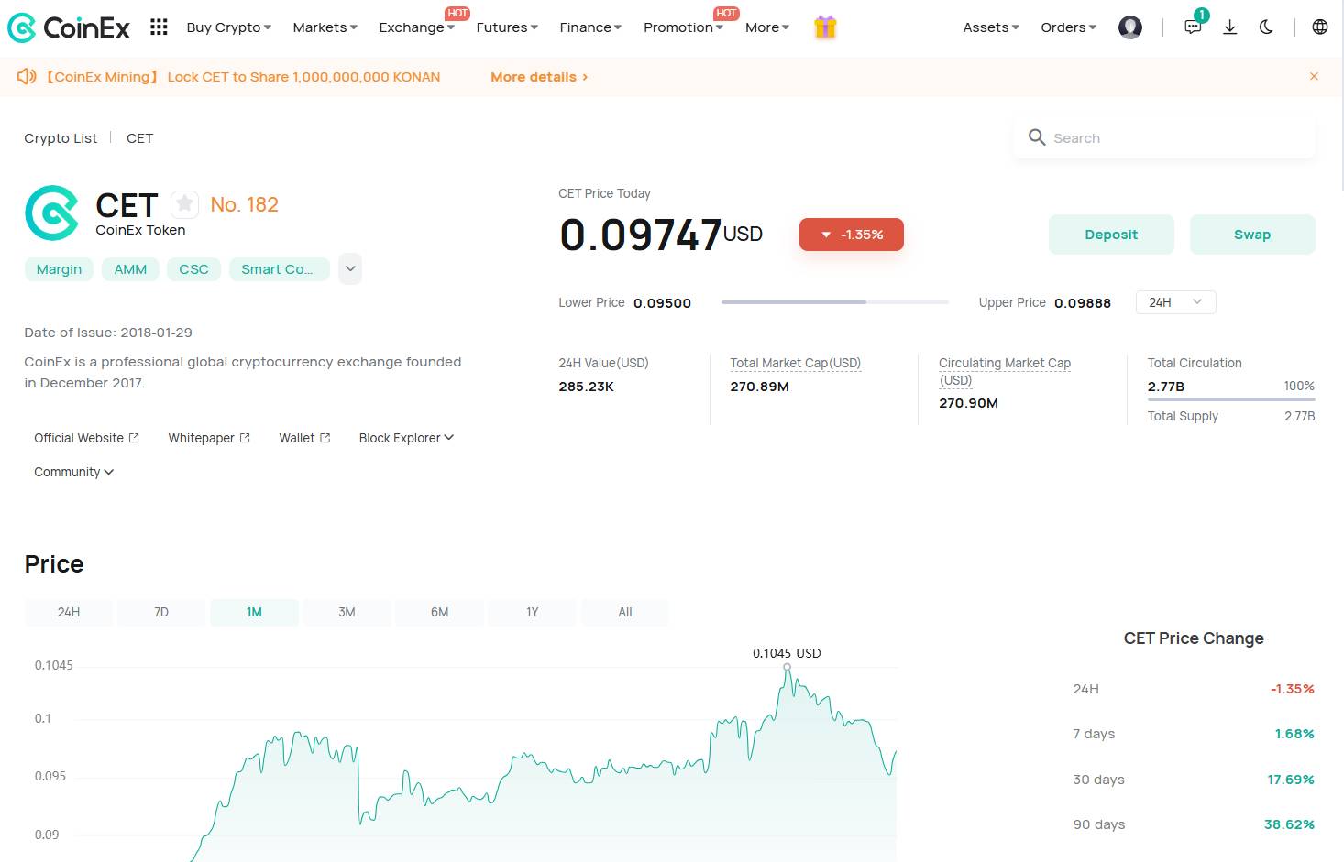Viewport: 1344px width, 862px height.
Task: Switch chart to 1M range
Action: [254, 612]
